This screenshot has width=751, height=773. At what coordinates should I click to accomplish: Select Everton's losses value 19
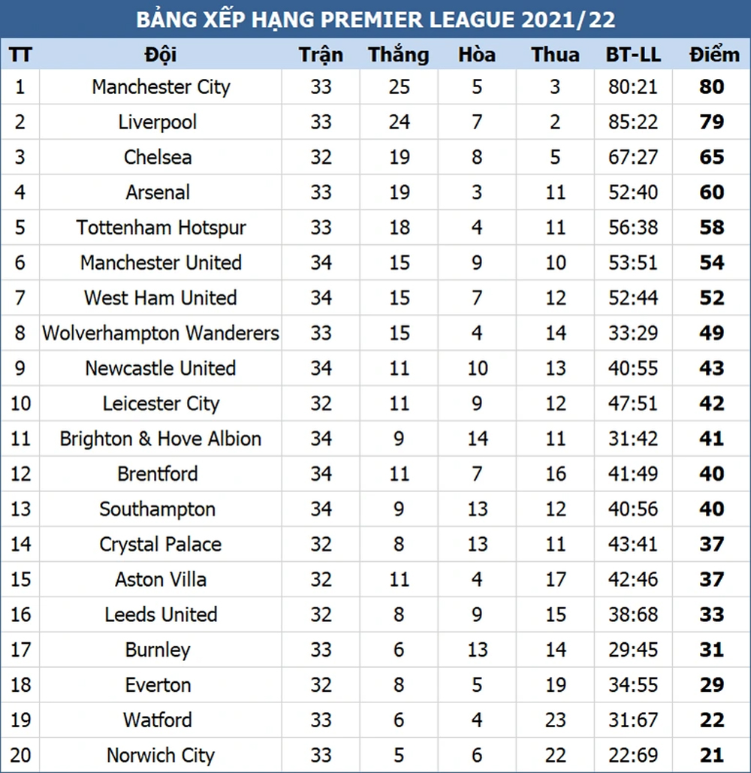556,685
